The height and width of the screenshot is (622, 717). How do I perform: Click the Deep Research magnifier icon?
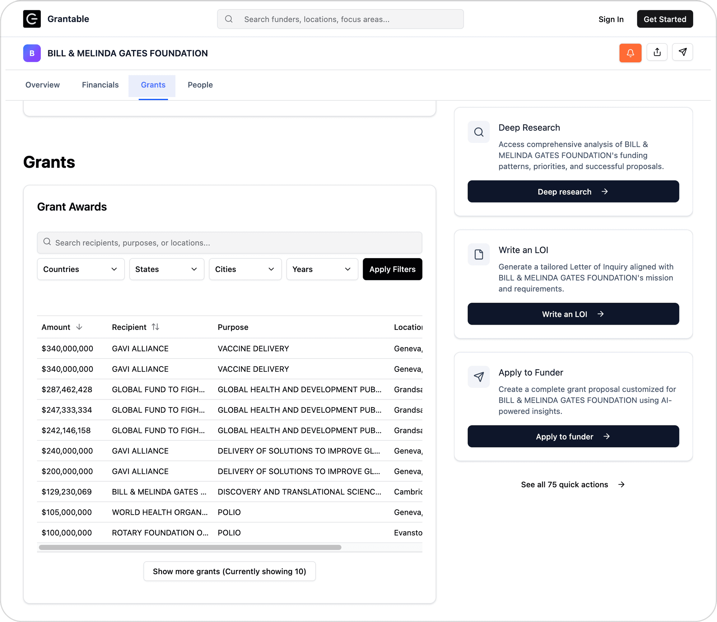point(478,132)
